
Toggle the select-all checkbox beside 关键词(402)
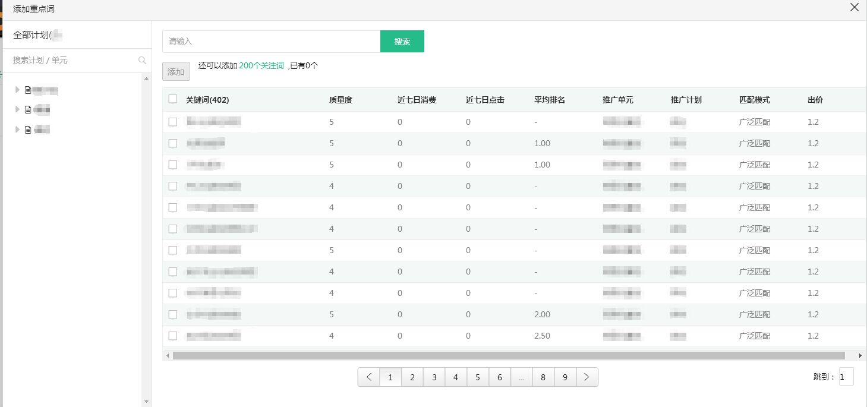tap(173, 99)
